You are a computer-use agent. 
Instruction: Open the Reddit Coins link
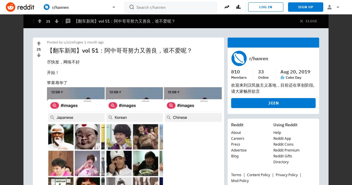[x=283, y=144]
